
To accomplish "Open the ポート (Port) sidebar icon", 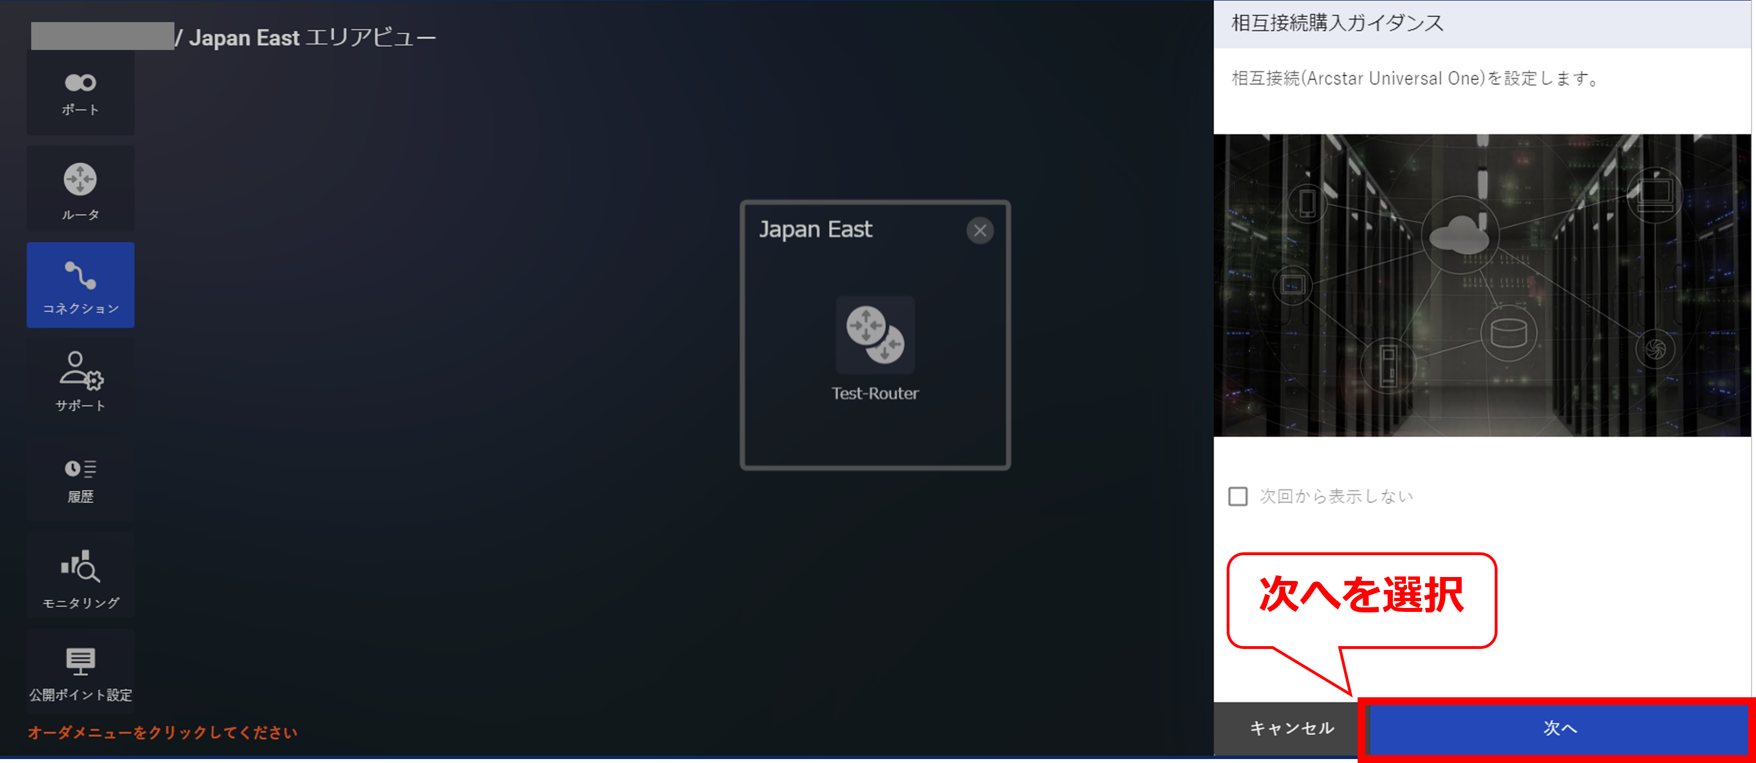I will (x=80, y=93).
